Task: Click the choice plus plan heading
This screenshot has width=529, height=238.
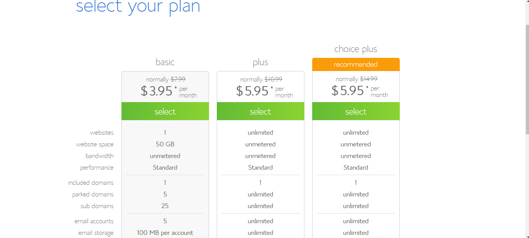Action: [356, 49]
